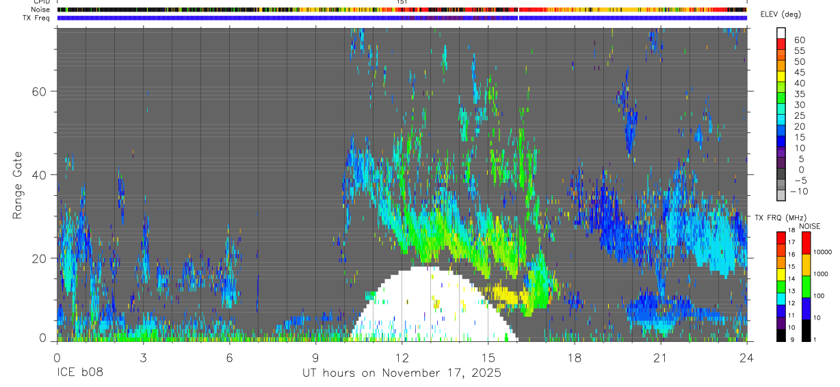Click the blue TX Freq strip above plot

pos(402,18)
